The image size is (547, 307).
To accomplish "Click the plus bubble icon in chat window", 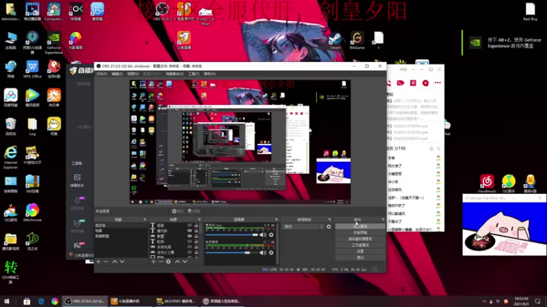I will [425, 83].
